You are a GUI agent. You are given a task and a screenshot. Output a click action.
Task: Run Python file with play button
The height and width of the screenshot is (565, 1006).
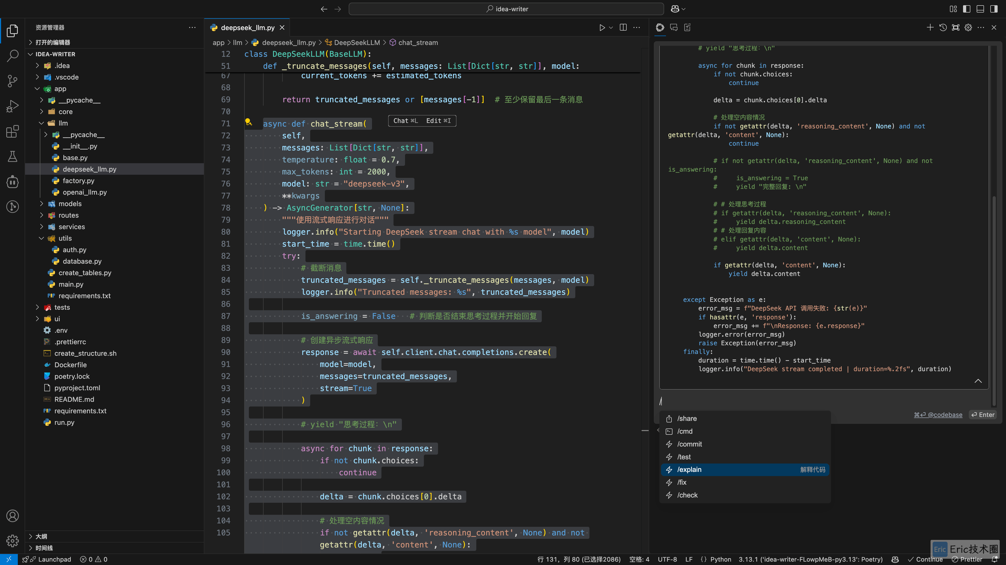coord(602,28)
